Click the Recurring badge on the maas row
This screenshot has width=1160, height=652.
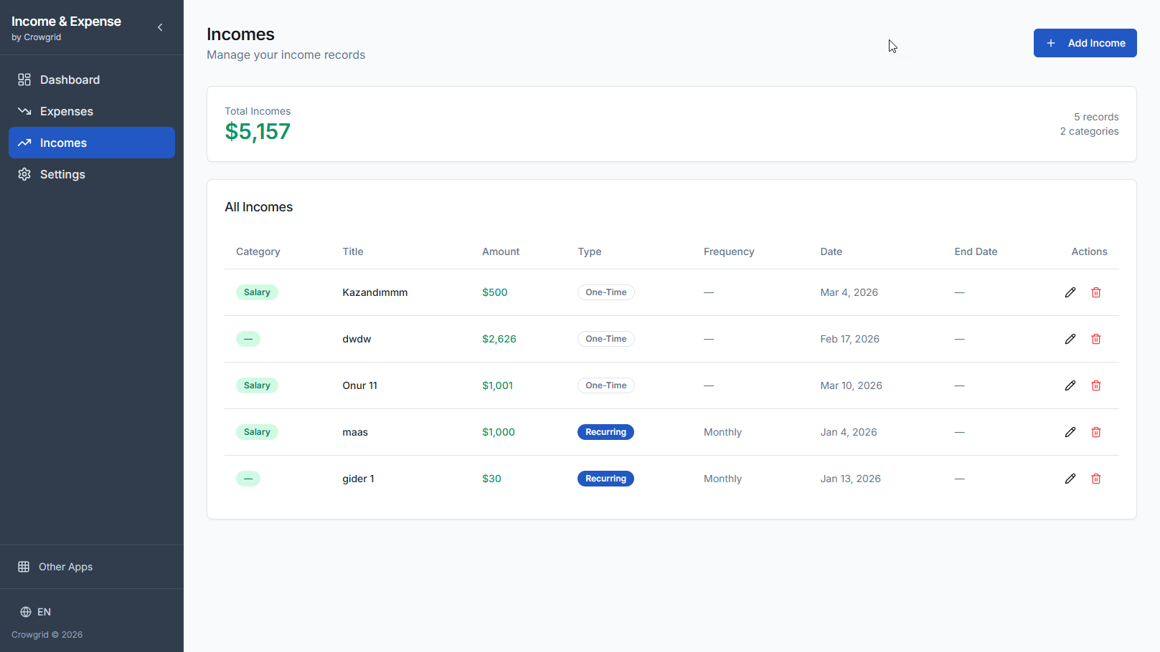pyautogui.click(x=605, y=431)
